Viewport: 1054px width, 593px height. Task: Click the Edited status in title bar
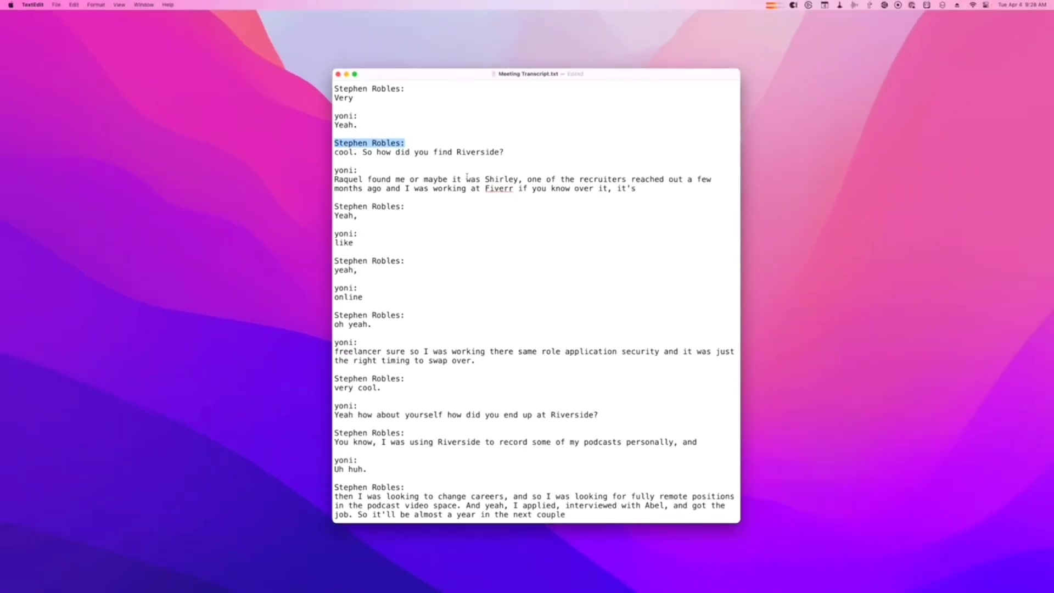(575, 74)
